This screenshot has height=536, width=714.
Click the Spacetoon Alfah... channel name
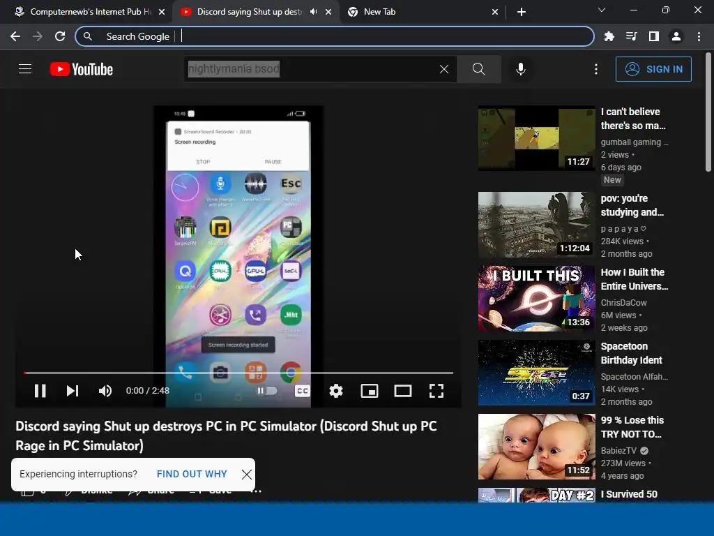[635, 376]
